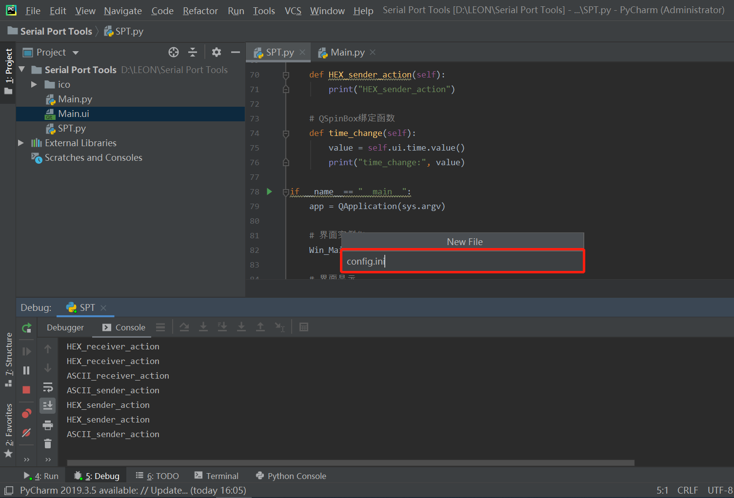The height and width of the screenshot is (498, 734).
Task: Click the Up stack trace arrow
Action: [48, 349]
